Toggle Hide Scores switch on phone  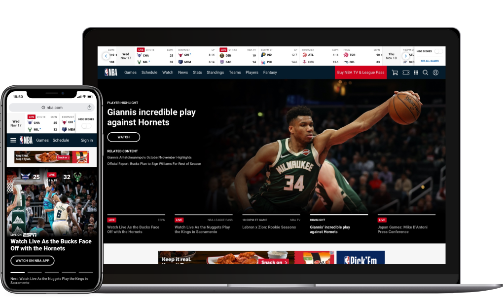point(86,126)
